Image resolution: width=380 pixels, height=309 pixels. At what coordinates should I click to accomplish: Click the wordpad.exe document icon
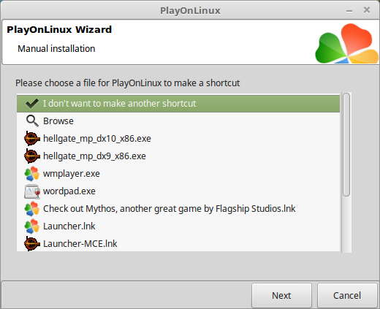[32, 191]
